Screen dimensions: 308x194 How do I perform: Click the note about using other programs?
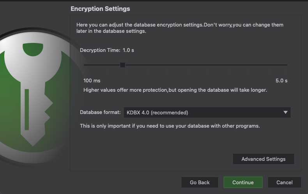click(170, 126)
